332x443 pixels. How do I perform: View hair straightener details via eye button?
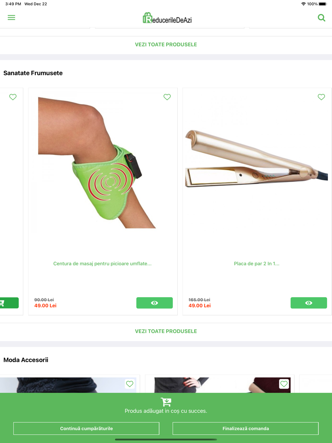click(309, 303)
